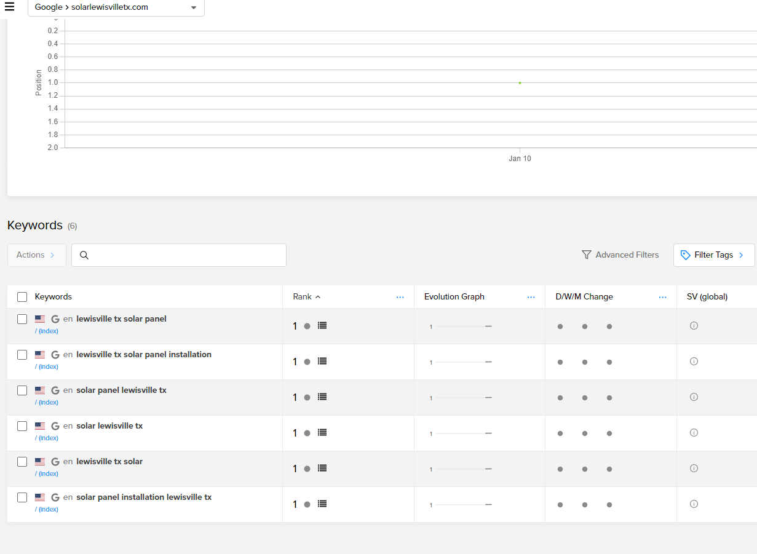
Task: Toggle the select-all Keywords checkbox
Action: point(22,297)
